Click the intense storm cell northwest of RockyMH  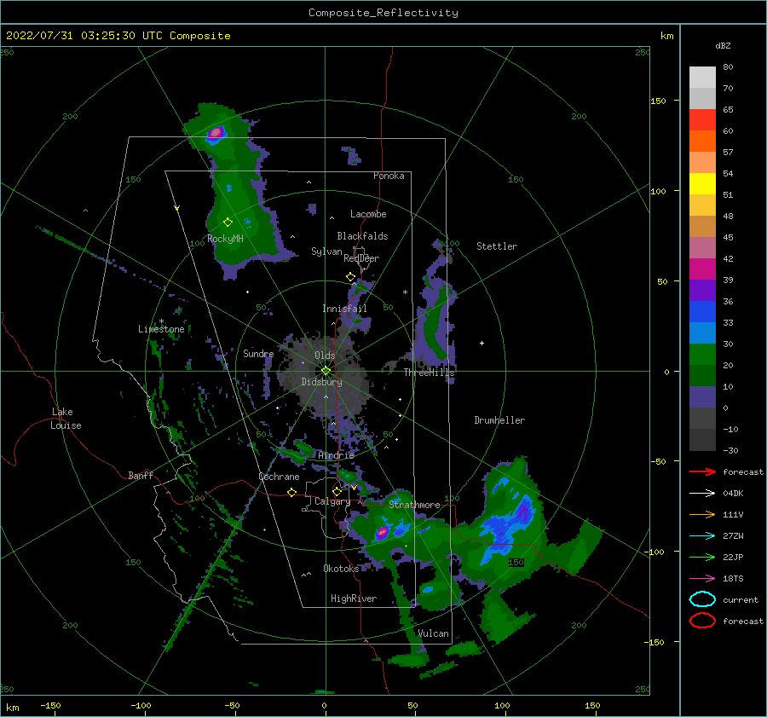216,133
